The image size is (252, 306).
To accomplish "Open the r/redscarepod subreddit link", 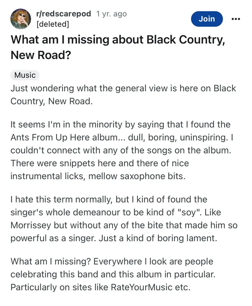I will coord(64,14).
